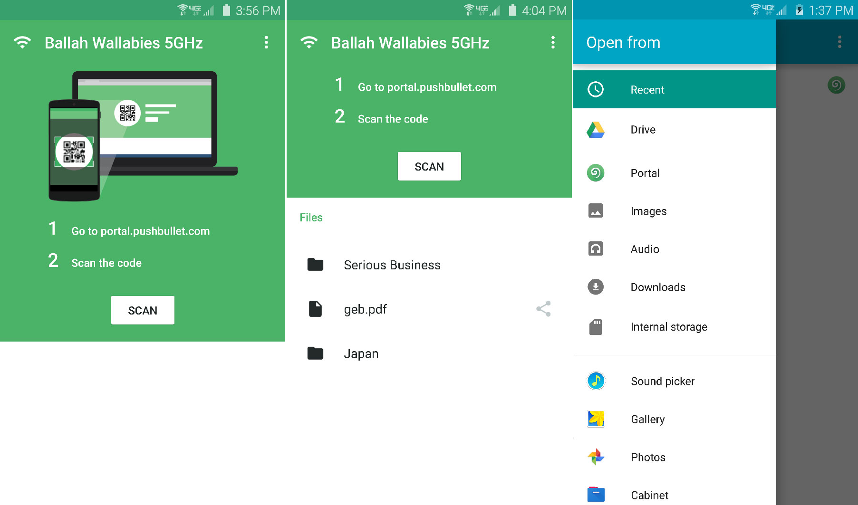The width and height of the screenshot is (858, 505).
Task: Tap the Wi-Fi icon next to Ballah Wallabies 5GHz
Action: click(x=23, y=43)
